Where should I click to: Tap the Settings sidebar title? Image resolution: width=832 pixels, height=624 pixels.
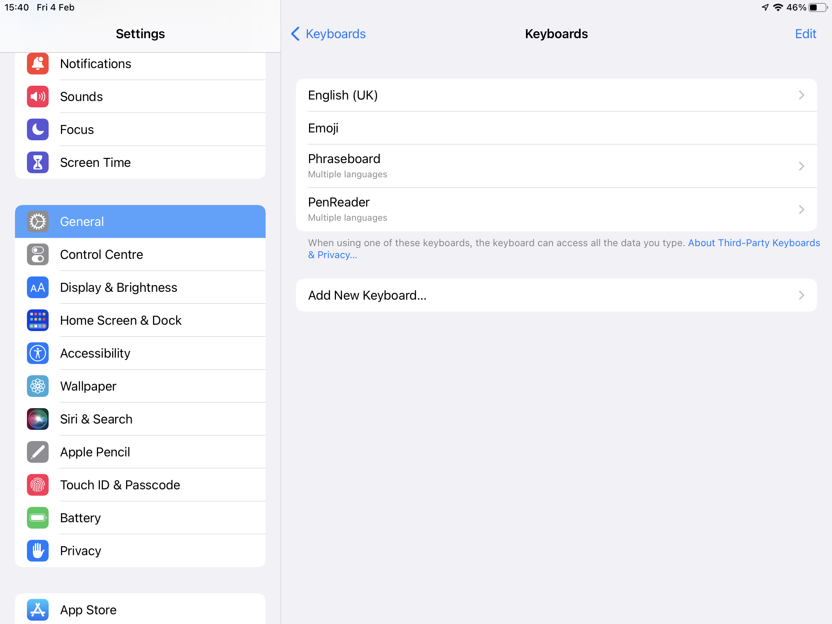[140, 34]
